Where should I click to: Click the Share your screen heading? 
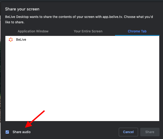pos(22,9)
